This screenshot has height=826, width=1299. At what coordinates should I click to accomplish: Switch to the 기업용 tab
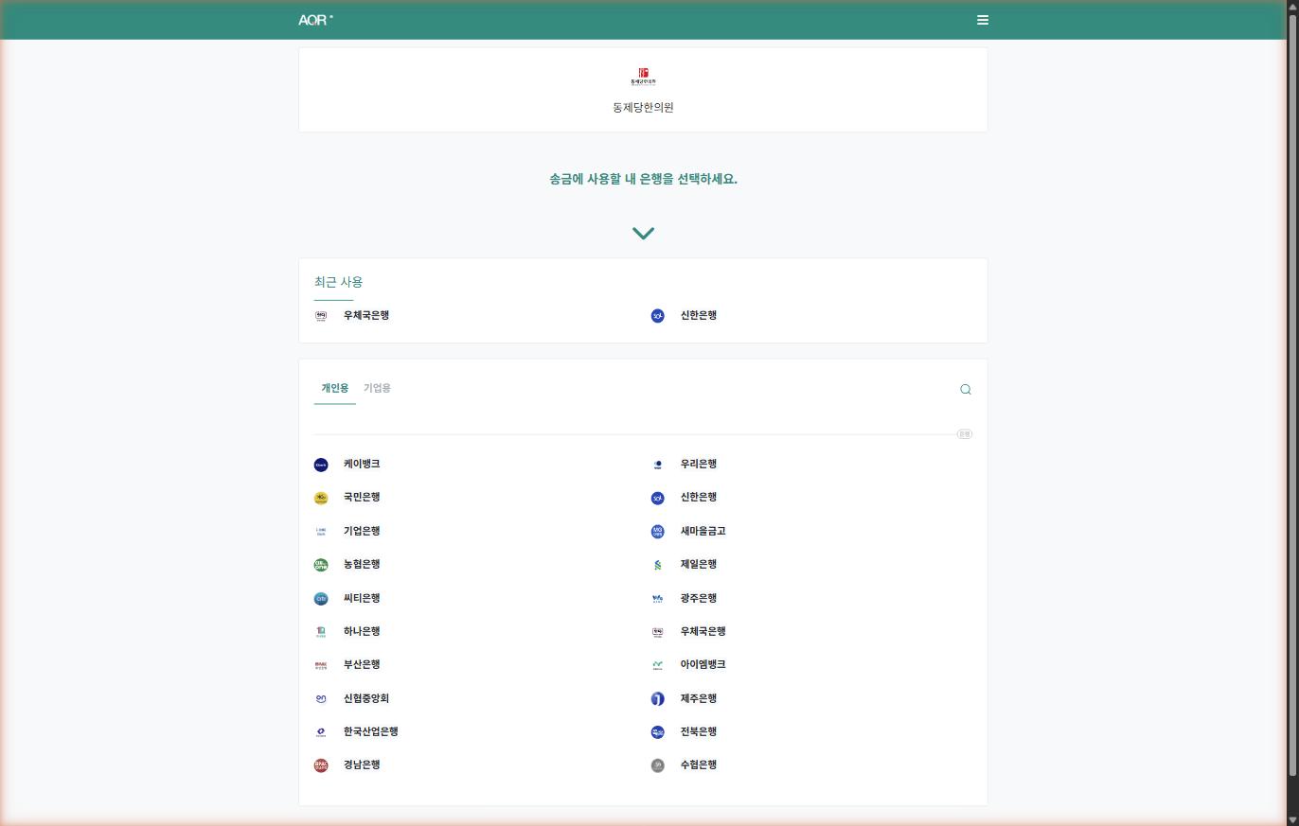[x=376, y=388]
